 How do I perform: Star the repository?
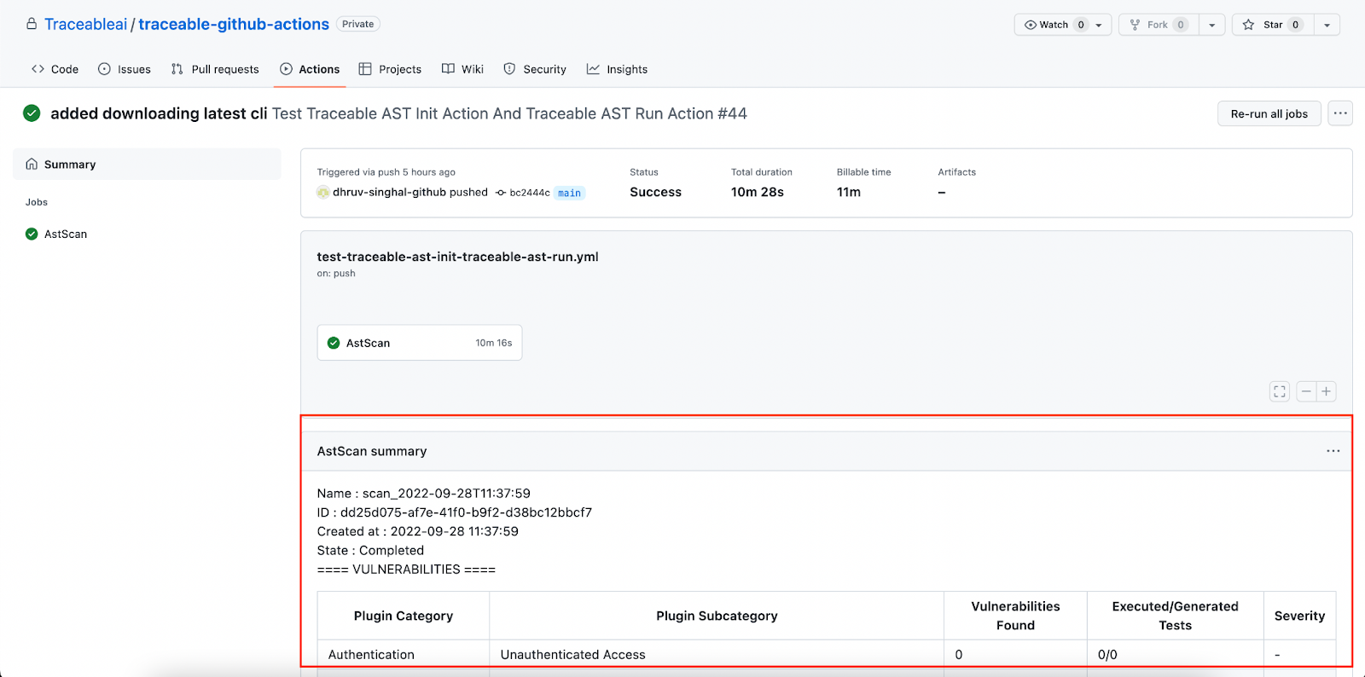coord(1272,25)
